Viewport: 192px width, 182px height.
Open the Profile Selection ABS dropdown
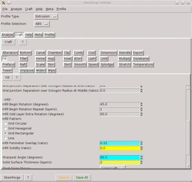coord(42,24)
